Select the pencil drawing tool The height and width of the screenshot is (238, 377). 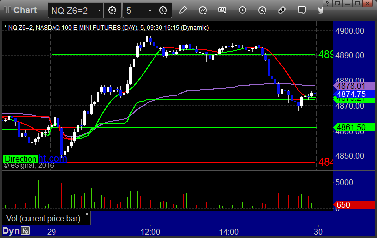coord(183,10)
